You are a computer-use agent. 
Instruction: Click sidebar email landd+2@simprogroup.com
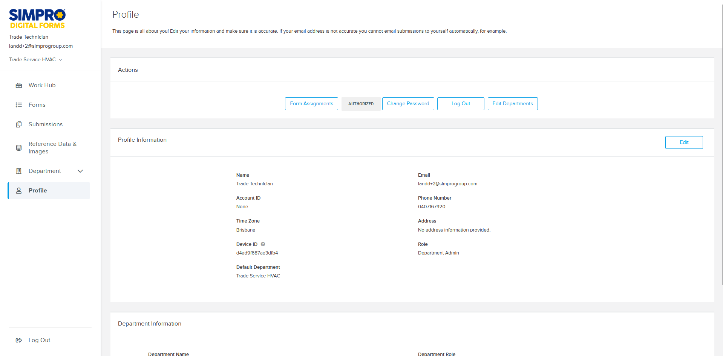coord(41,46)
